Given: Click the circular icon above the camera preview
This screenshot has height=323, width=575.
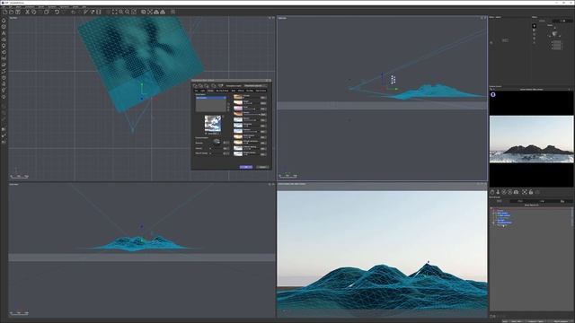Looking at the screenshot, I should pyautogui.click(x=493, y=94).
